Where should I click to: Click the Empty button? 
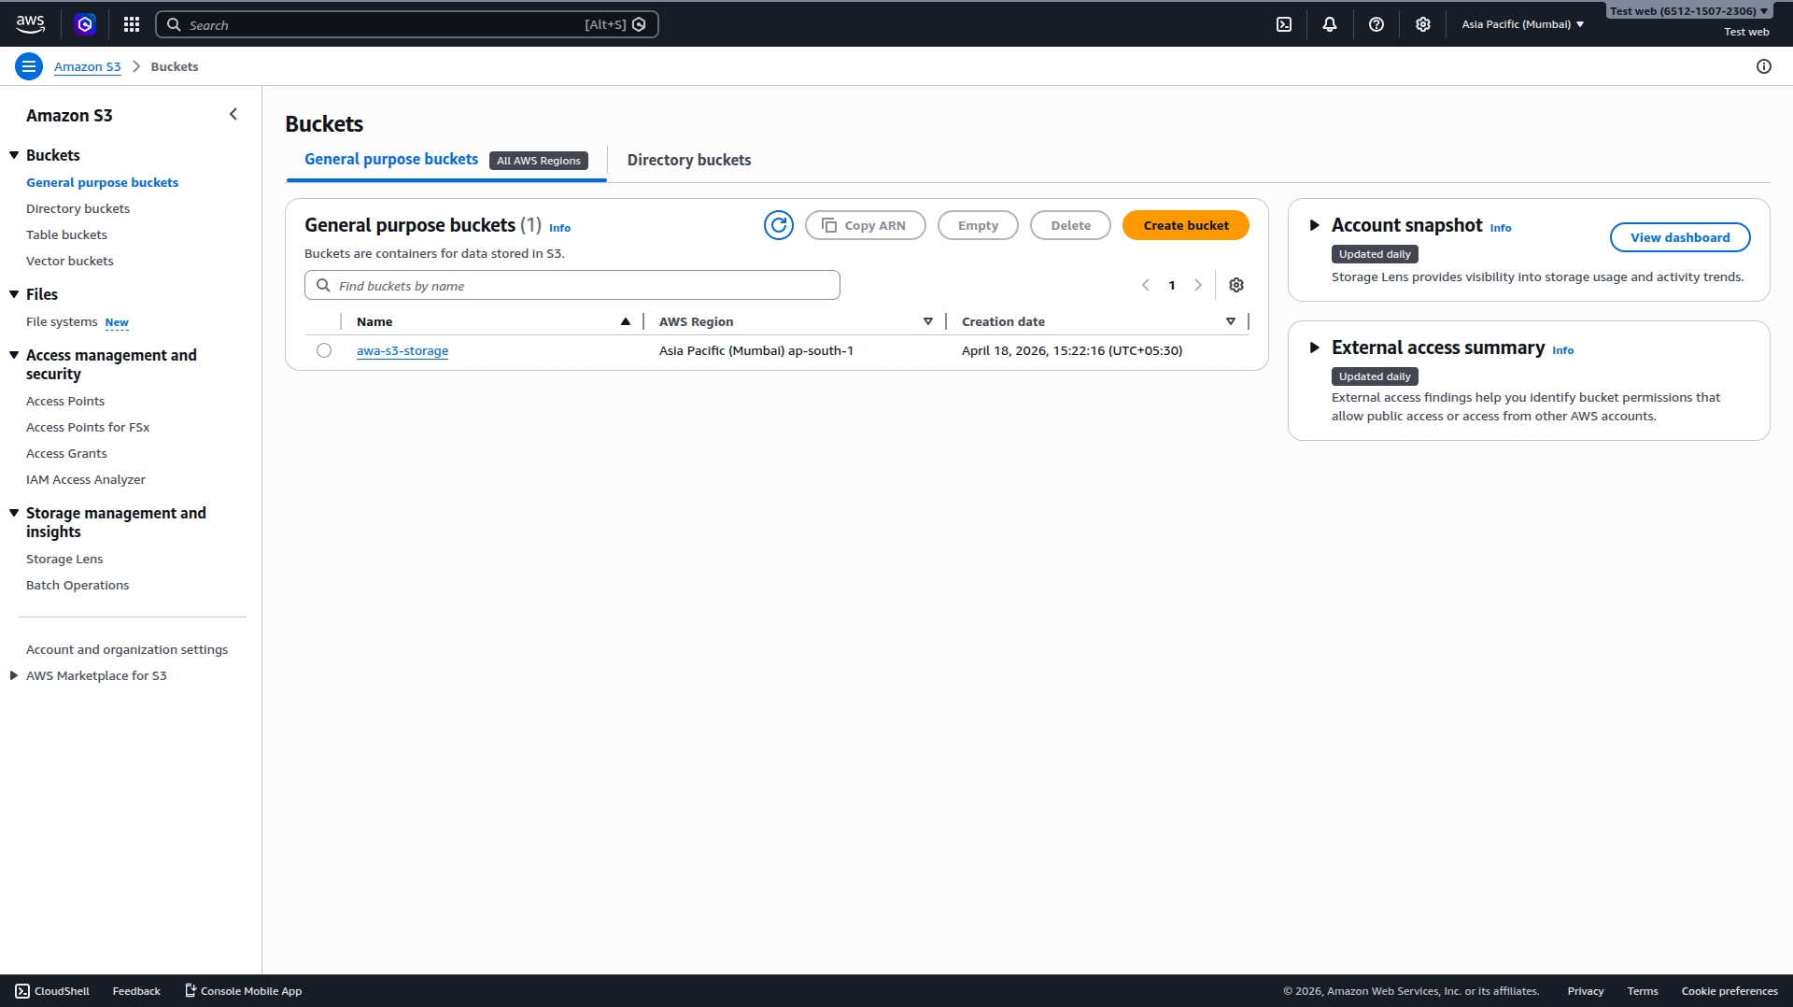[978, 225]
